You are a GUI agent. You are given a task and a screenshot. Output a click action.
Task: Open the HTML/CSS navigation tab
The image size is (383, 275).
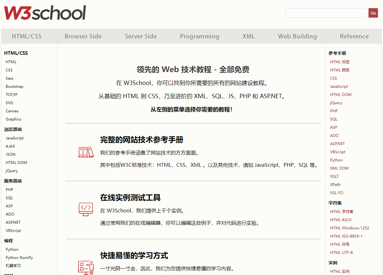tap(27, 36)
